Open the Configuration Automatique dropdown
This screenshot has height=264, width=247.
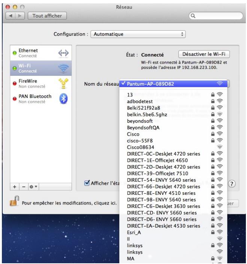pos(139,34)
